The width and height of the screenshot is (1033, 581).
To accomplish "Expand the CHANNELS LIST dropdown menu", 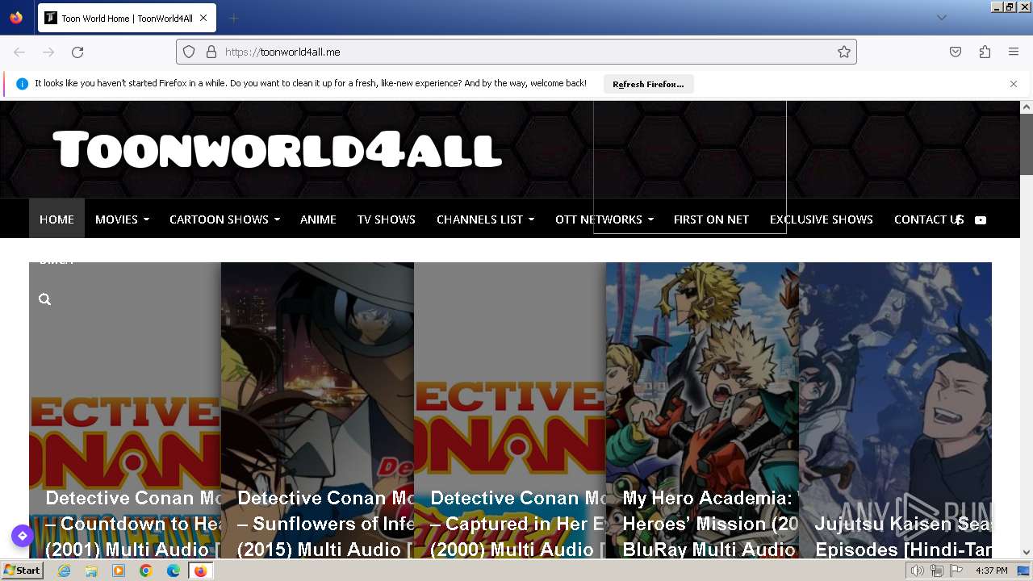I will 485,219.
